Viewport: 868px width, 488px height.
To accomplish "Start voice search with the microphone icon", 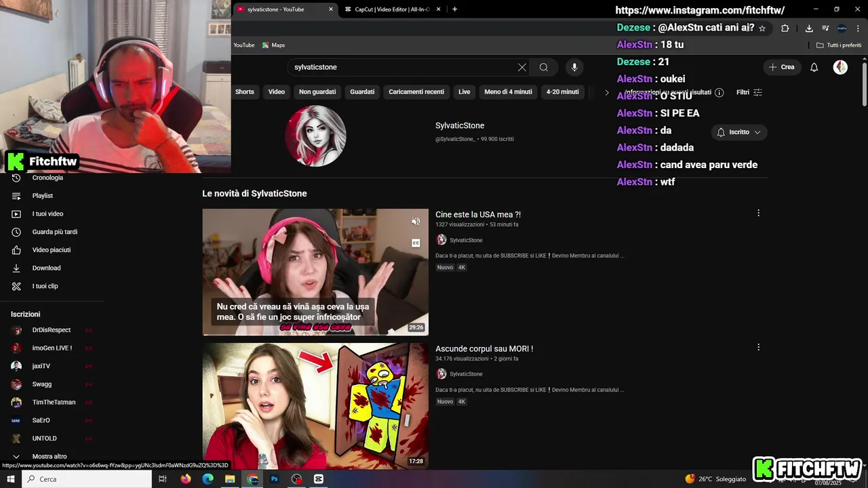I will pos(574,67).
